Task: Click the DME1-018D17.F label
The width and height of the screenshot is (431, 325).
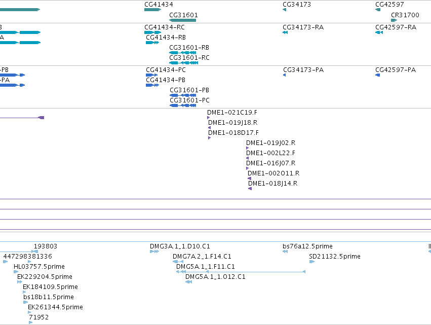Action: coord(233,133)
